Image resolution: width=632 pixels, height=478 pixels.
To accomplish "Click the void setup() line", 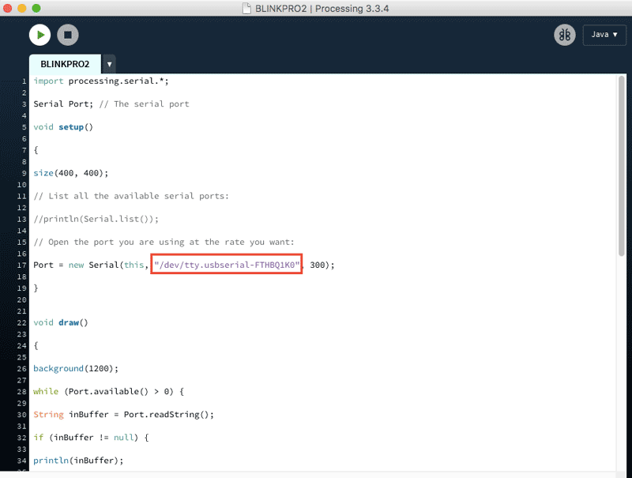I will (x=63, y=127).
